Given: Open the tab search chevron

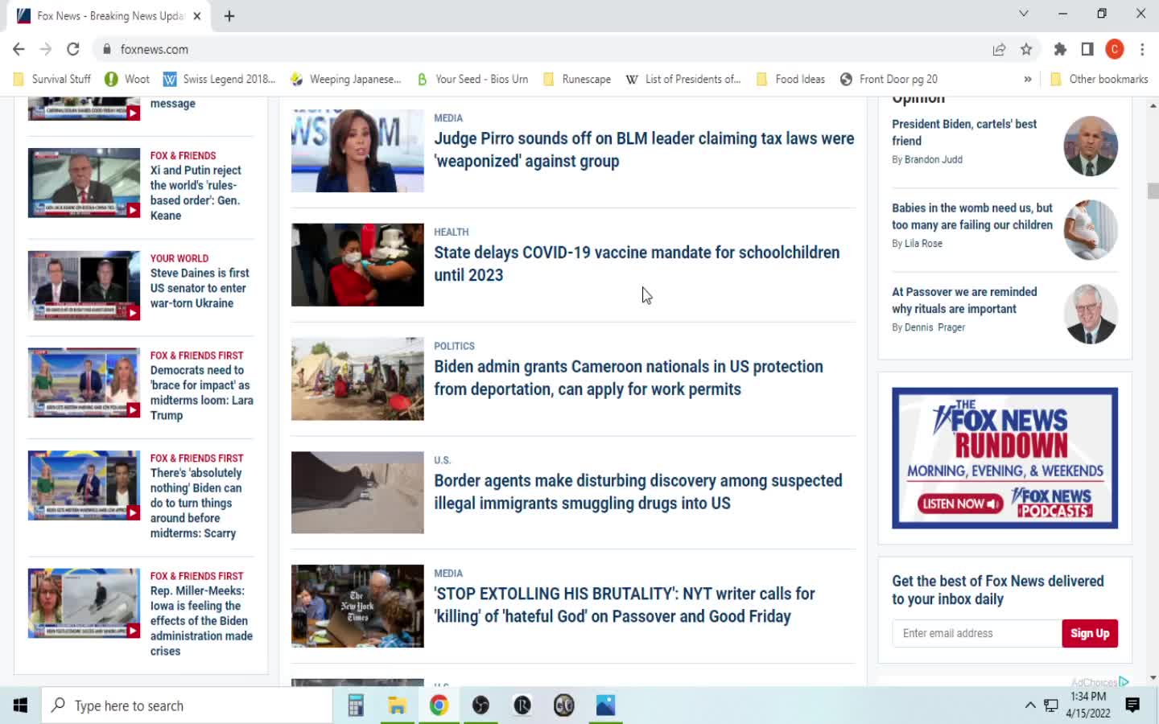Looking at the screenshot, I should pos(1024,14).
